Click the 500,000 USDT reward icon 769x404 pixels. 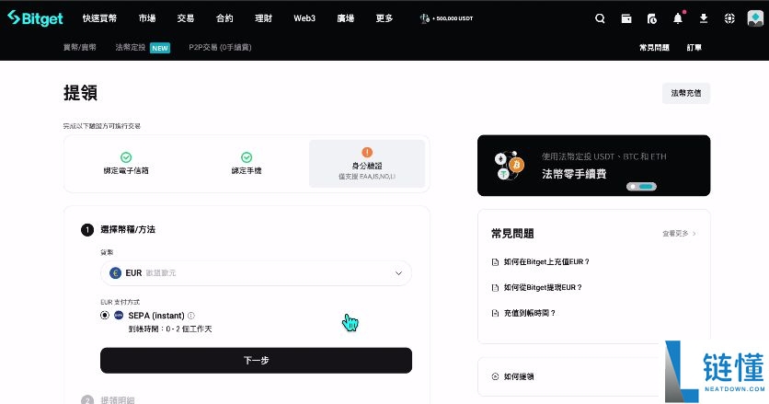[425, 18]
